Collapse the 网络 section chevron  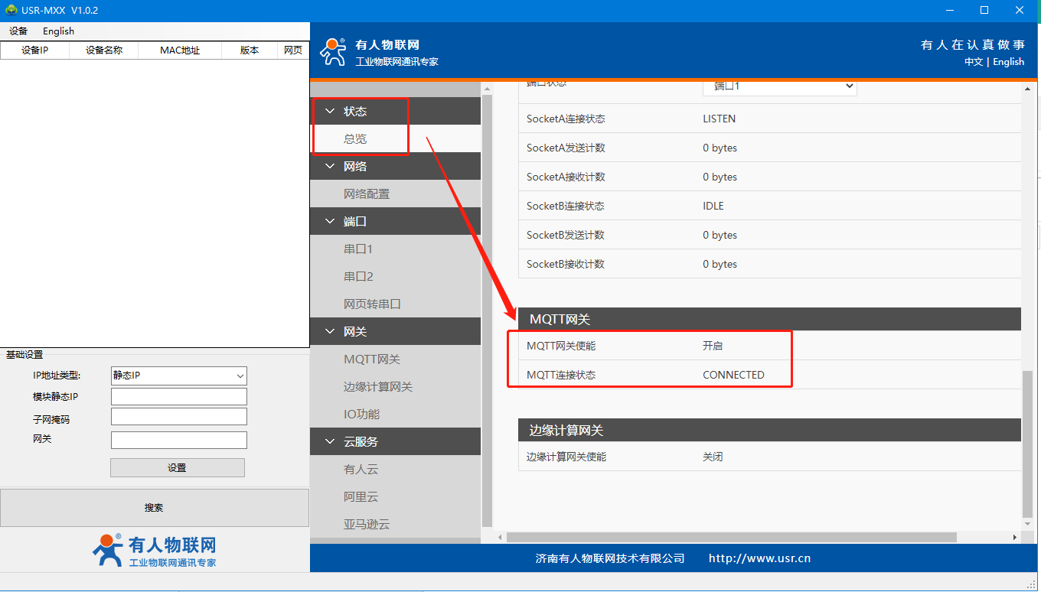pyautogui.click(x=330, y=167)
